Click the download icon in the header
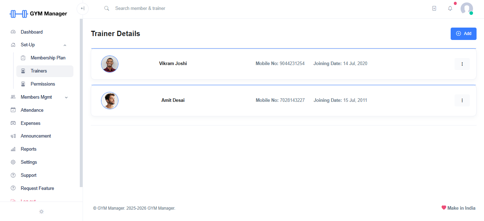The width and height of the screenshot is (484, 221). coord(434,8)
